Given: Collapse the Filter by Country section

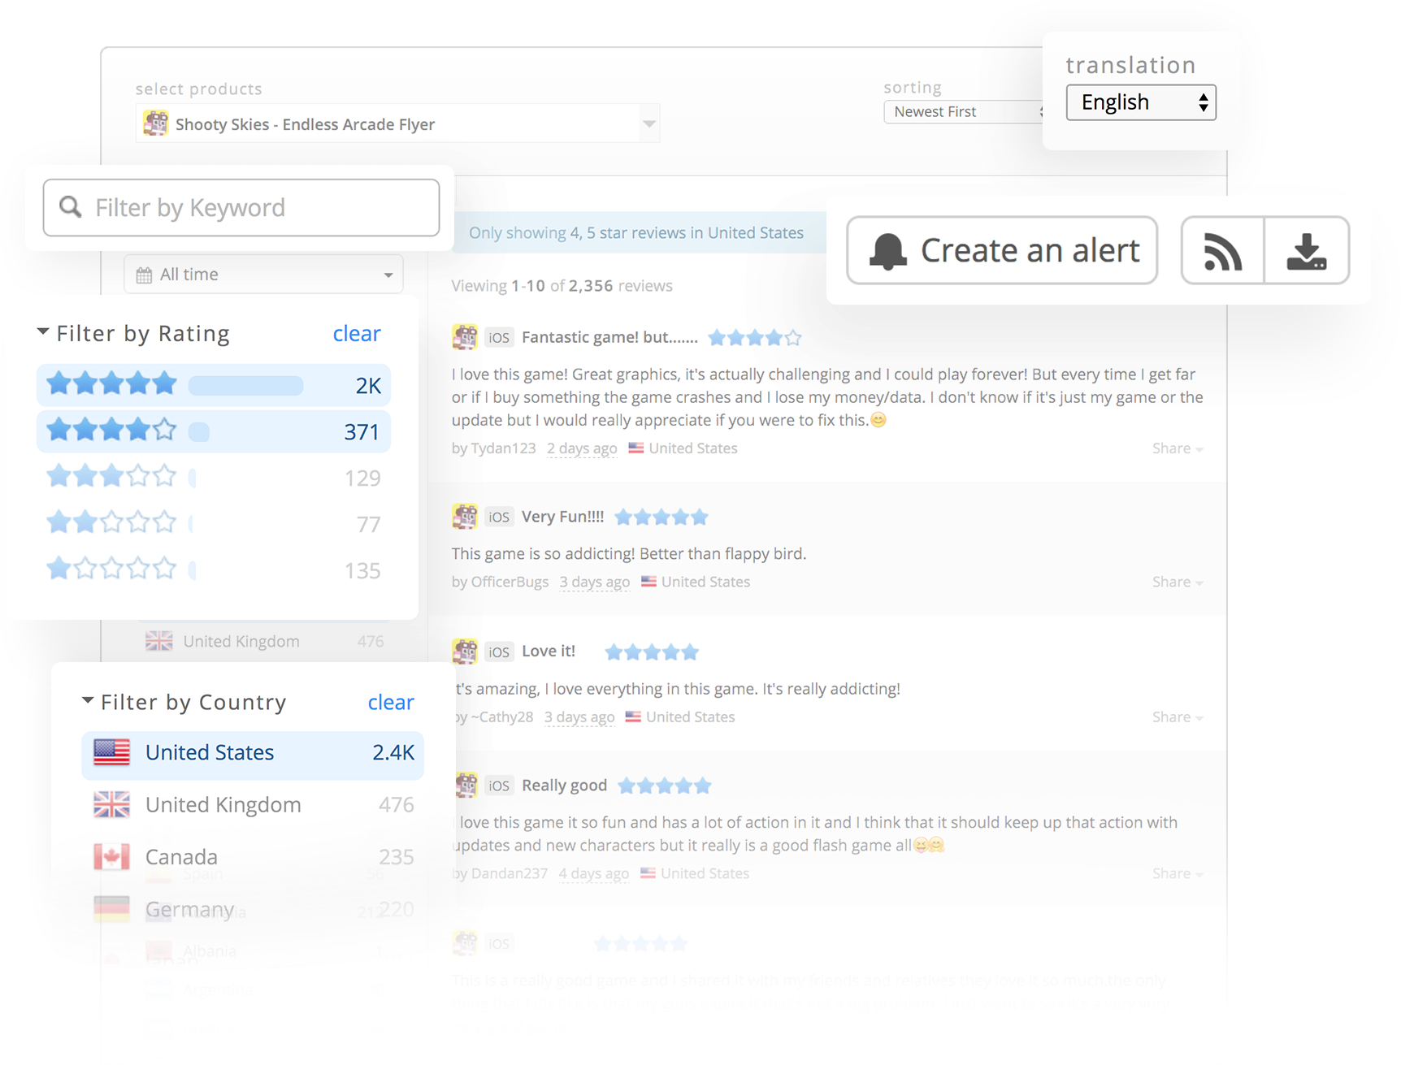Looking at the screenshot, I should (87, 701).
